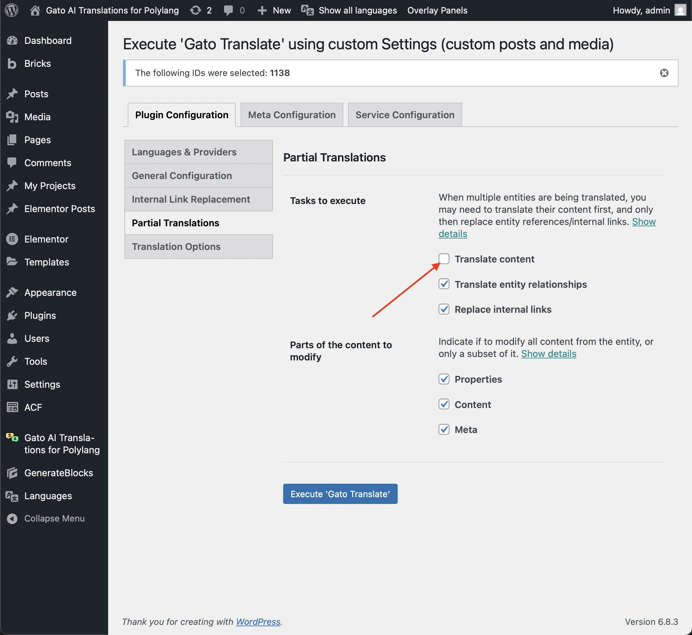The image size is (692, 635).
Task: Open the ACF menu in the sidebar
Action: tap(33, 407)
